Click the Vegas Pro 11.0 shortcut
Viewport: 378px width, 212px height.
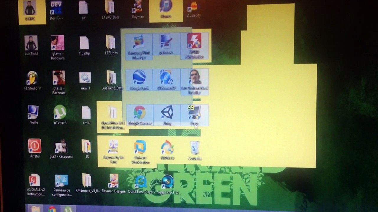tap(168, 185)
